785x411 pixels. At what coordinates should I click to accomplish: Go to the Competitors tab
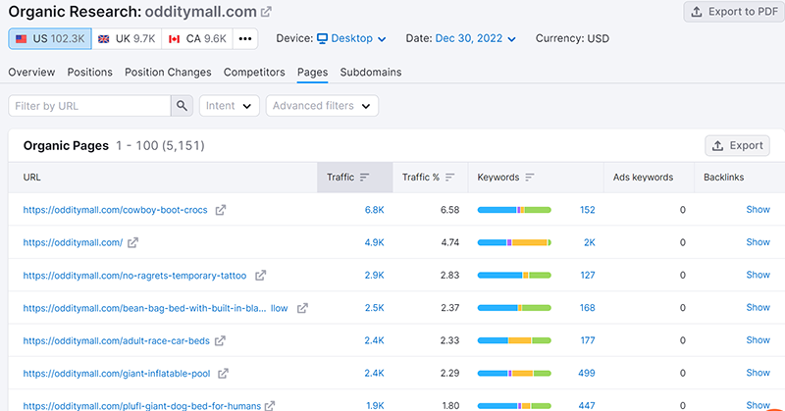(x=254, y=72)
